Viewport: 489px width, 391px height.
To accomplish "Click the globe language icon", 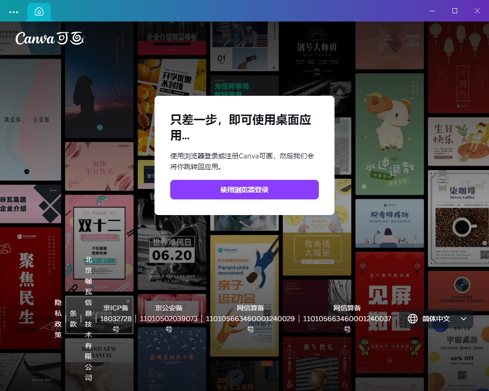I will [x=413, y=319].
